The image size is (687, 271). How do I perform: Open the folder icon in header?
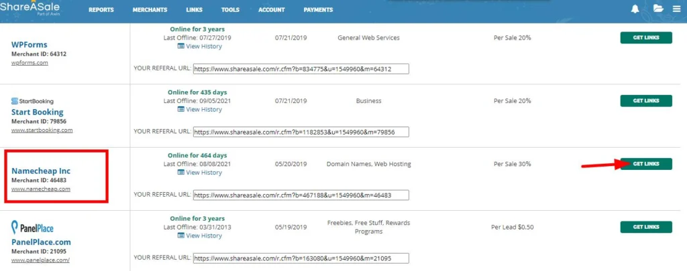click(x=658, y=9)
